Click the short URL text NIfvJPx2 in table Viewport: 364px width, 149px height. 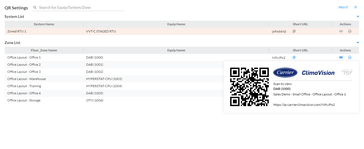[278, 58]
